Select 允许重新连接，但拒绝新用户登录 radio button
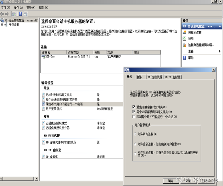This screenshot has height=186, width=223. click(135, 144)
